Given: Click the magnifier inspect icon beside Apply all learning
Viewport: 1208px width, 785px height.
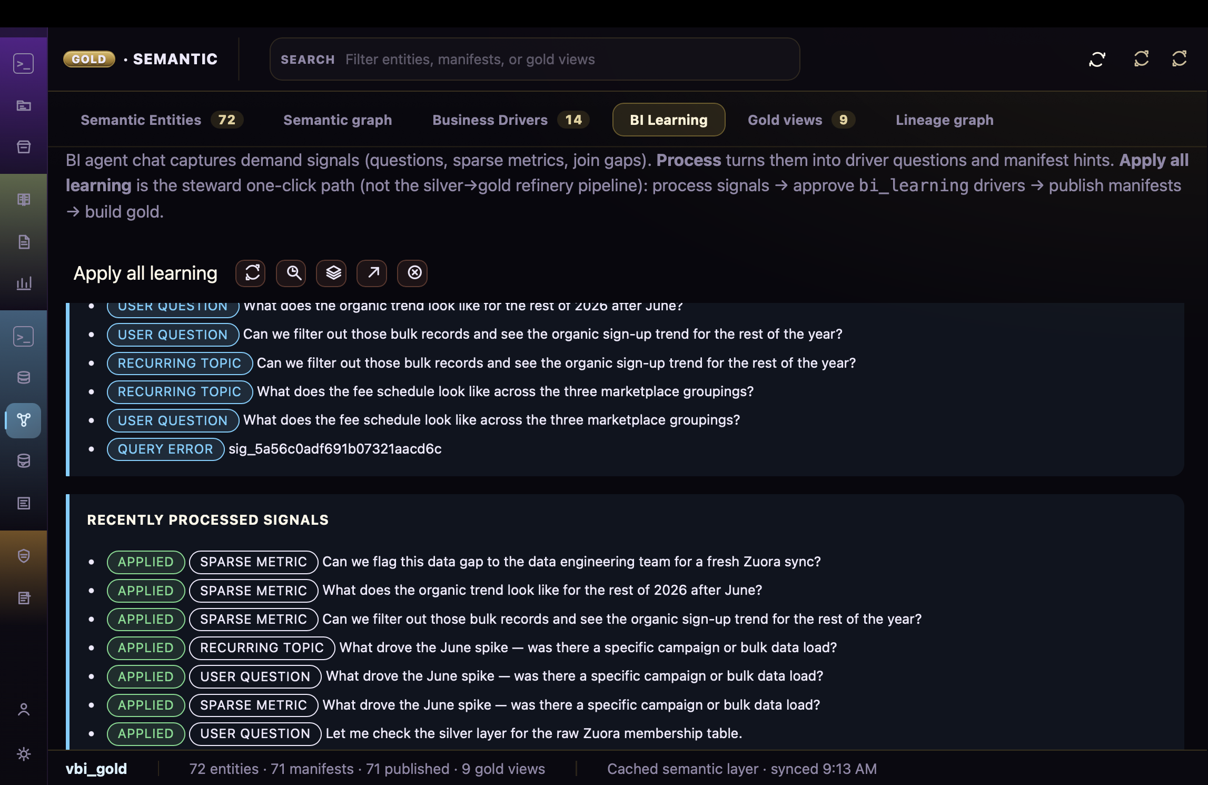Looking at the screenshot, I should [x=291, y=273].
